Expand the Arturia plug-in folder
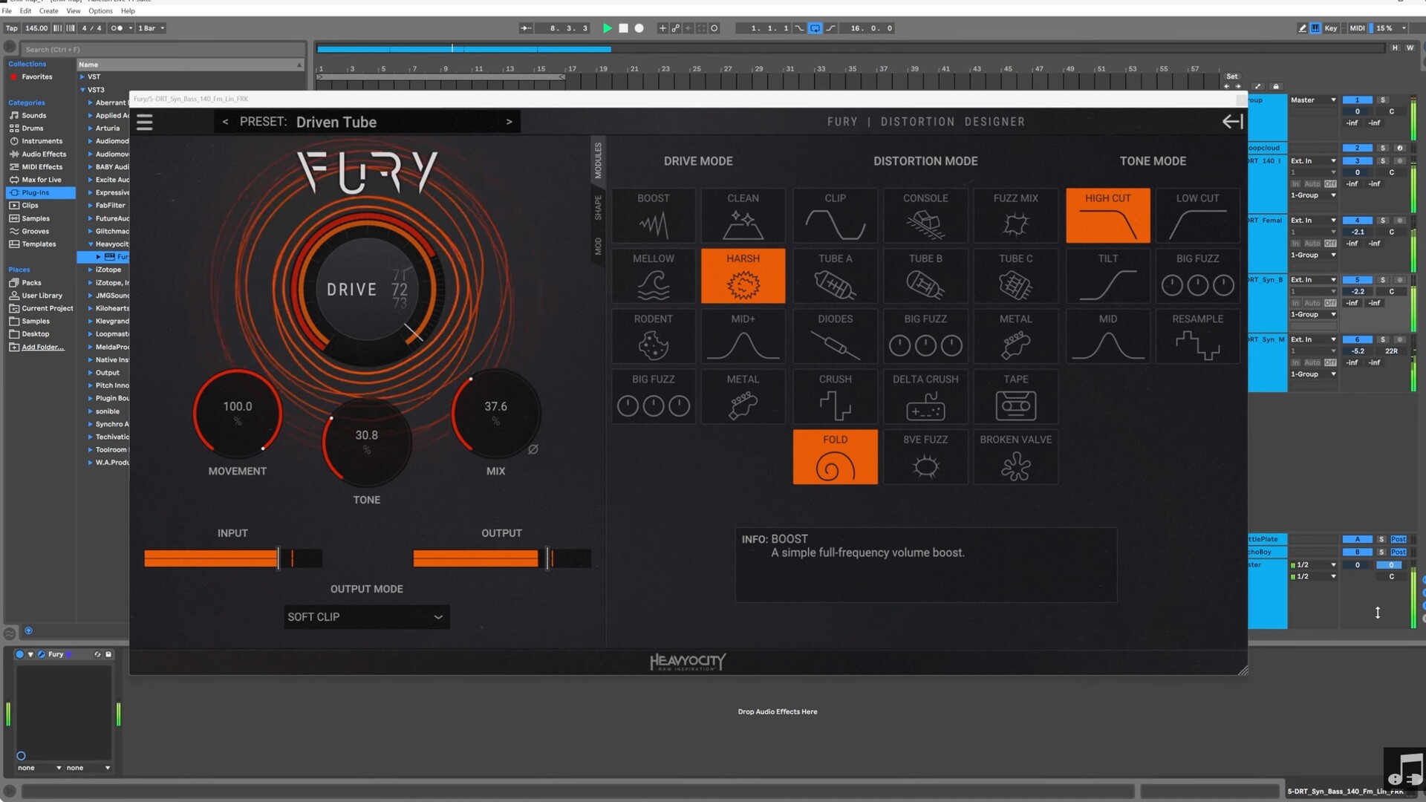Viewport: 1426px width, 802px height. (90, 128)
